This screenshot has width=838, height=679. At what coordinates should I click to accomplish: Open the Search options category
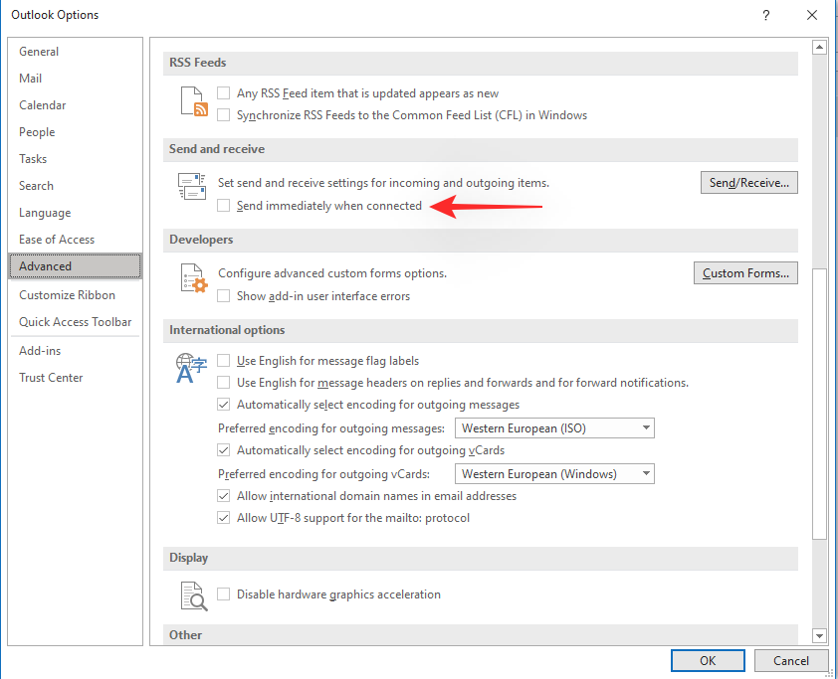(x=76, y=186)
